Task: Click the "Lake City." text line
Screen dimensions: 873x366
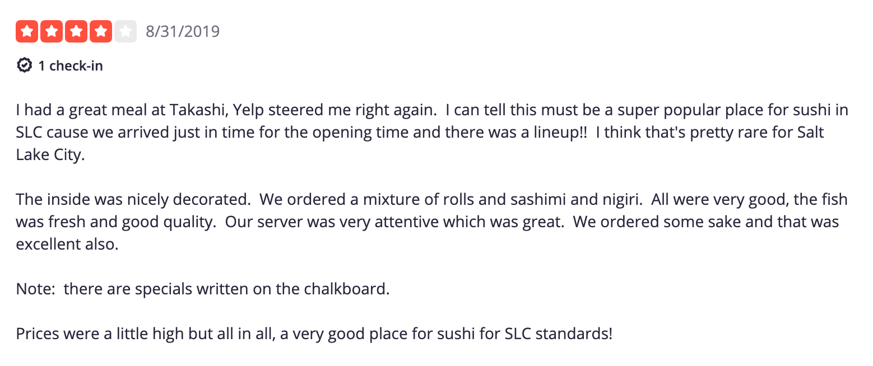Action: (x=50, y=156)
